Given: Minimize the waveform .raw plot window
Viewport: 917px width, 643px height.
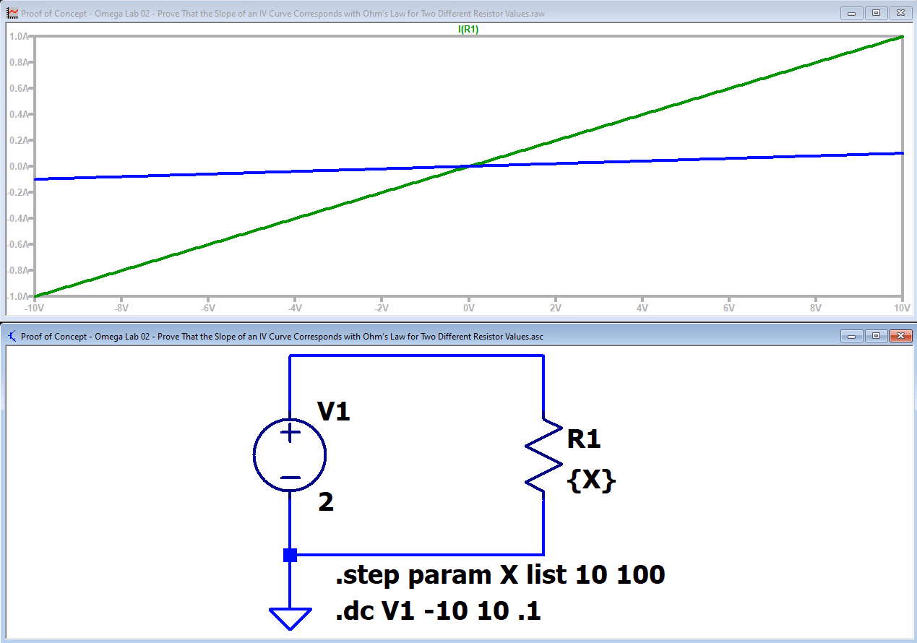Looking at the screenshot, I should [853, 13].
